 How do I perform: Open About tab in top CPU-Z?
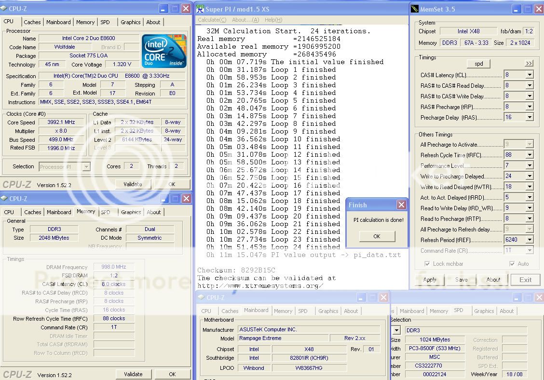[x=153, y=22]
